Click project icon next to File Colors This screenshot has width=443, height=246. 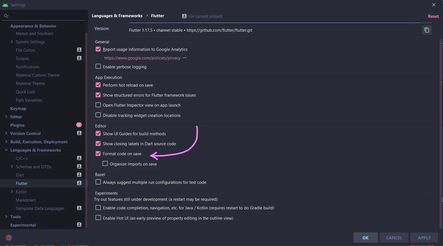pyautogui.click(x=79, y=50)
